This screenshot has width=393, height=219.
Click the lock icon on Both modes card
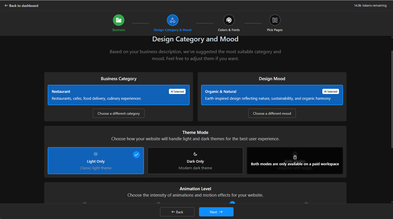[x=295, y=157]
